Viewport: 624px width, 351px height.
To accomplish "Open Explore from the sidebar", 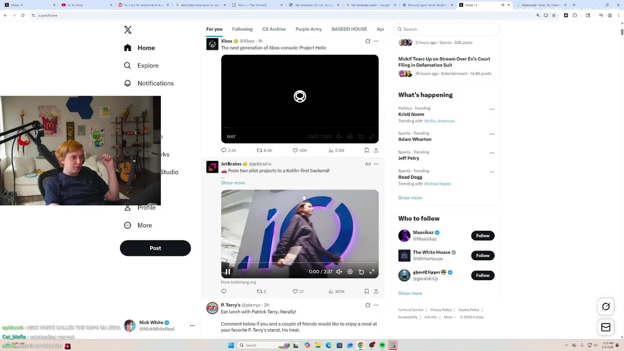I will pyautogui.click(x=141, y=65).
